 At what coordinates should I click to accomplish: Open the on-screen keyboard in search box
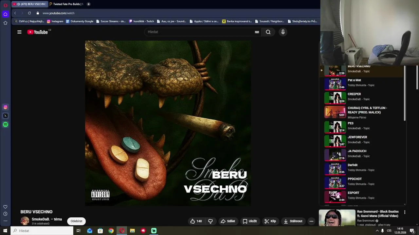[257, 32]
